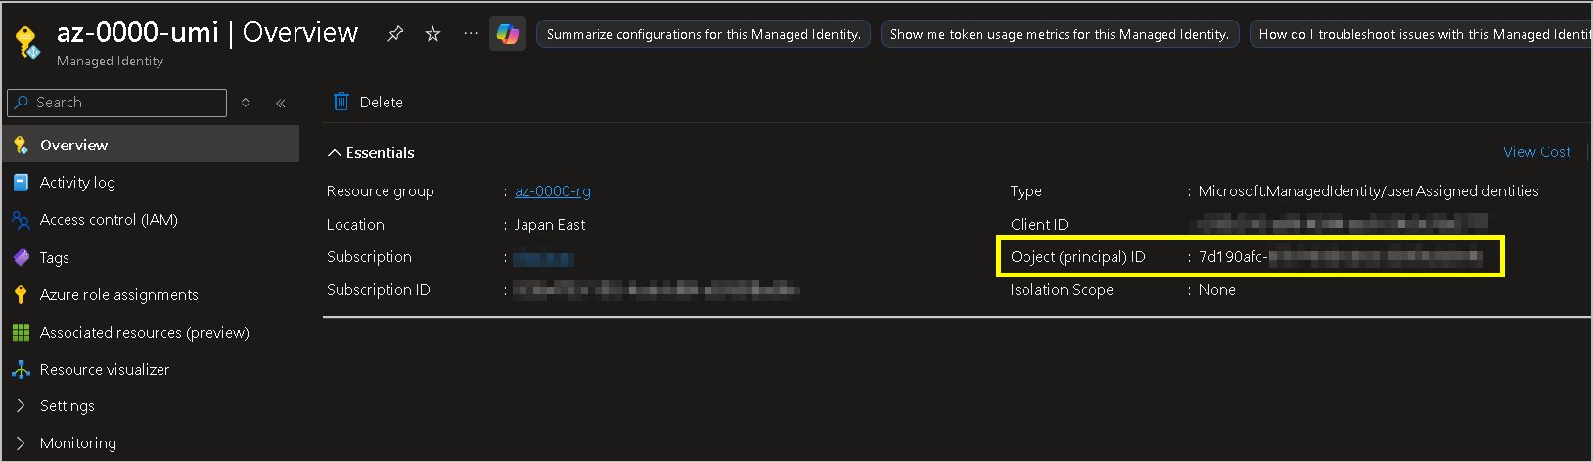Click the View Cost link
This screenshot has height=462, width=1593.
(x=1536, y=152)
